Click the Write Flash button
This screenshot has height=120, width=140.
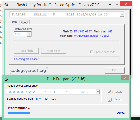[54, 51]
